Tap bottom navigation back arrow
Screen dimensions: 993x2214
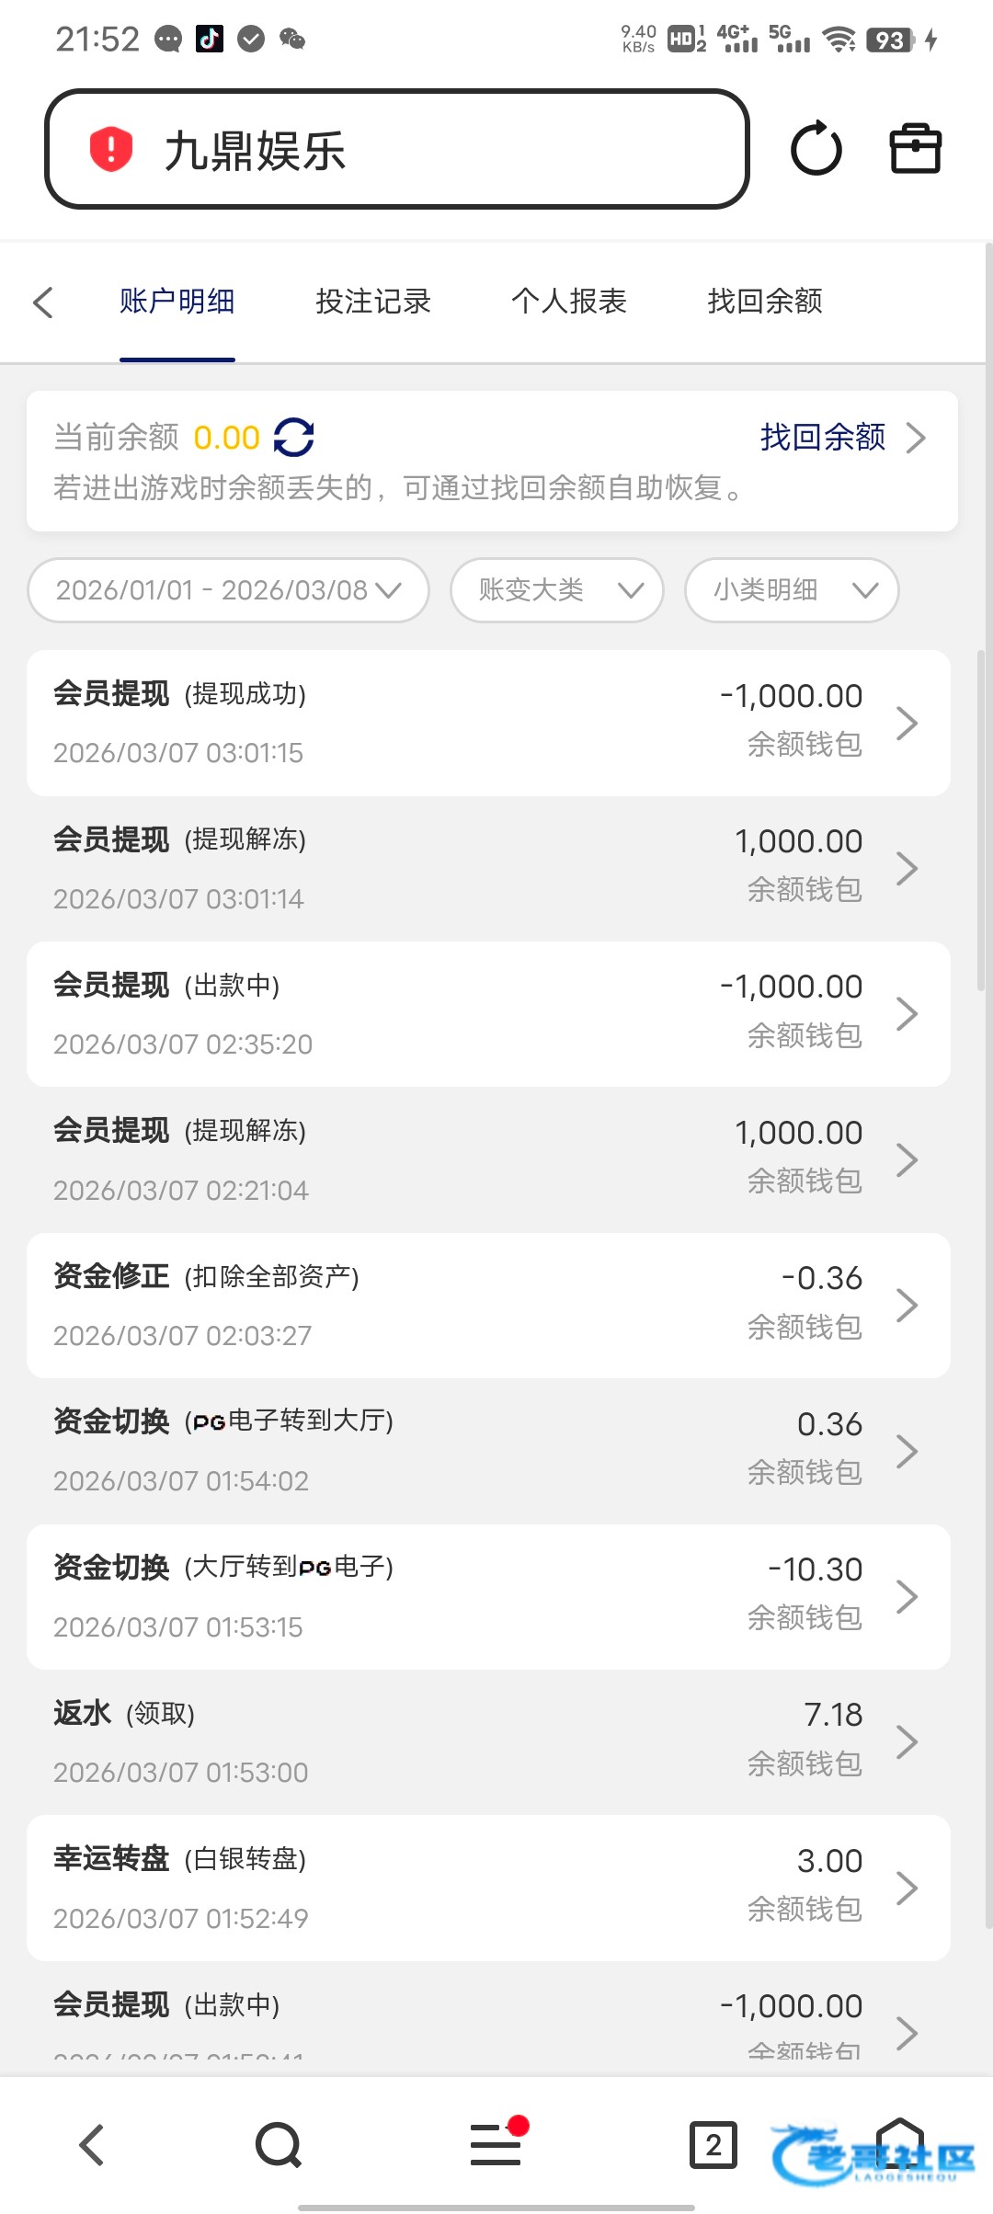[x=91, y=2145]
